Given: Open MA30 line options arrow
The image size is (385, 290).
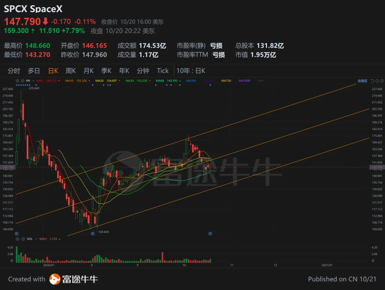Looking at the screenshot, I should tap(150, 81).
